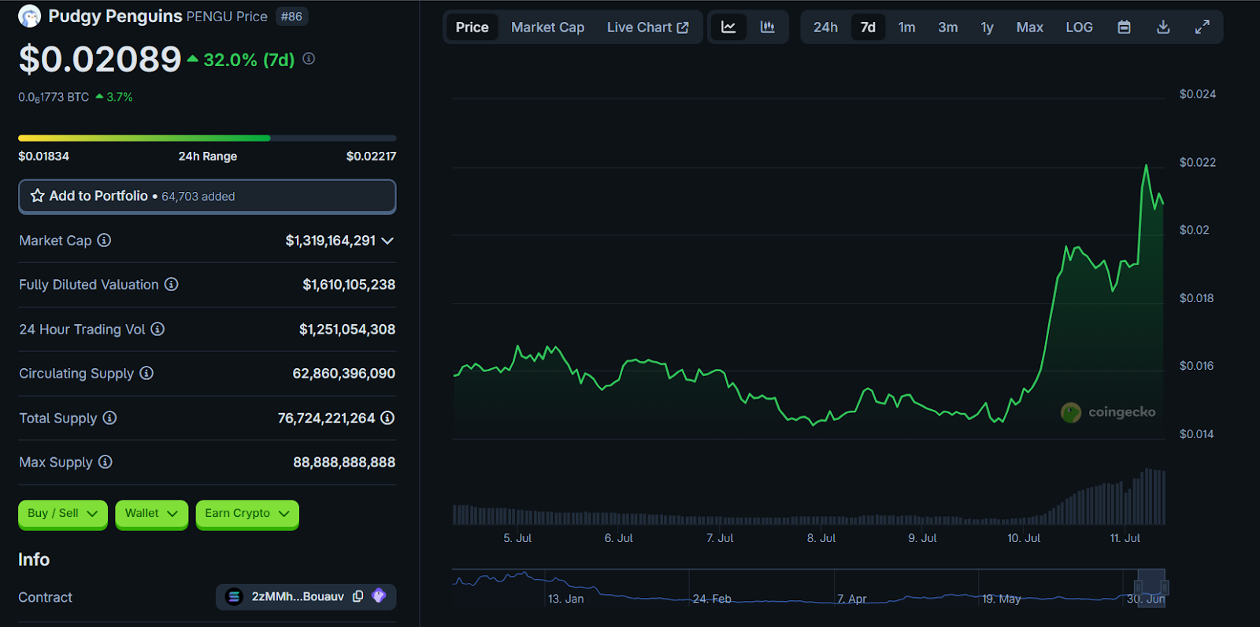Viewport: 1260px width, 627px height.
Task: Open the calendar date range picker
Action: 1124,27
